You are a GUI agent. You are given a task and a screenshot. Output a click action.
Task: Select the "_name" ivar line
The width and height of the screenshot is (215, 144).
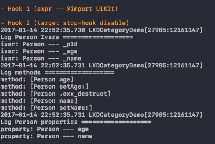41,59
